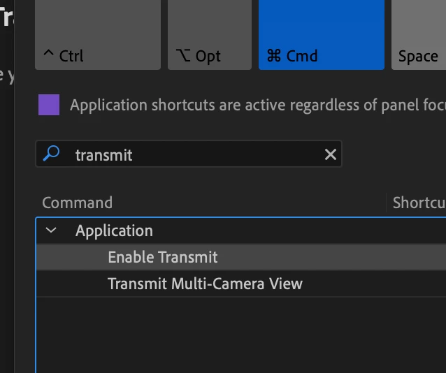Click the Space key on keyboard layout

coord(418,35)
